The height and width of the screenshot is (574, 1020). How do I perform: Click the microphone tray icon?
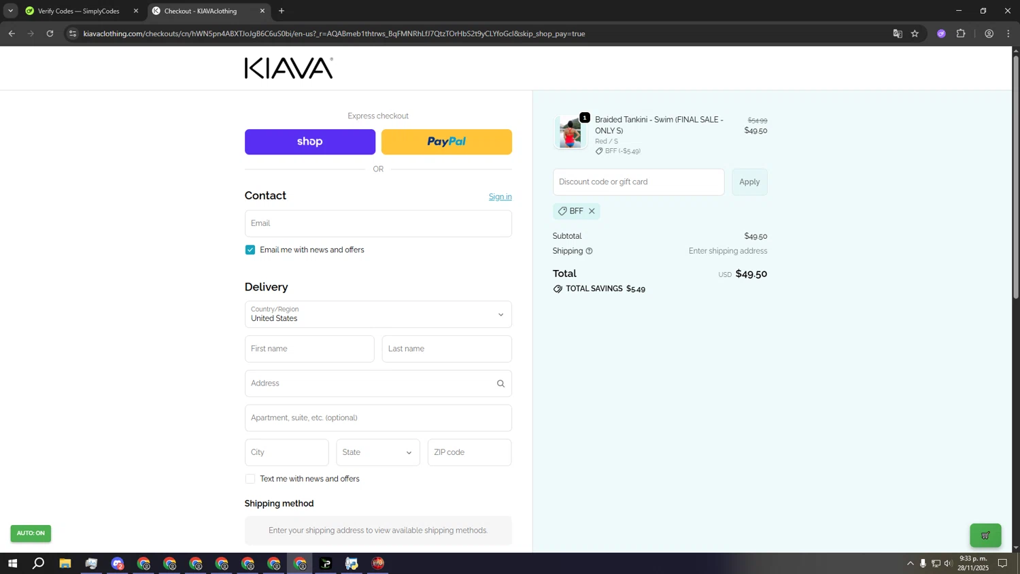923,563
